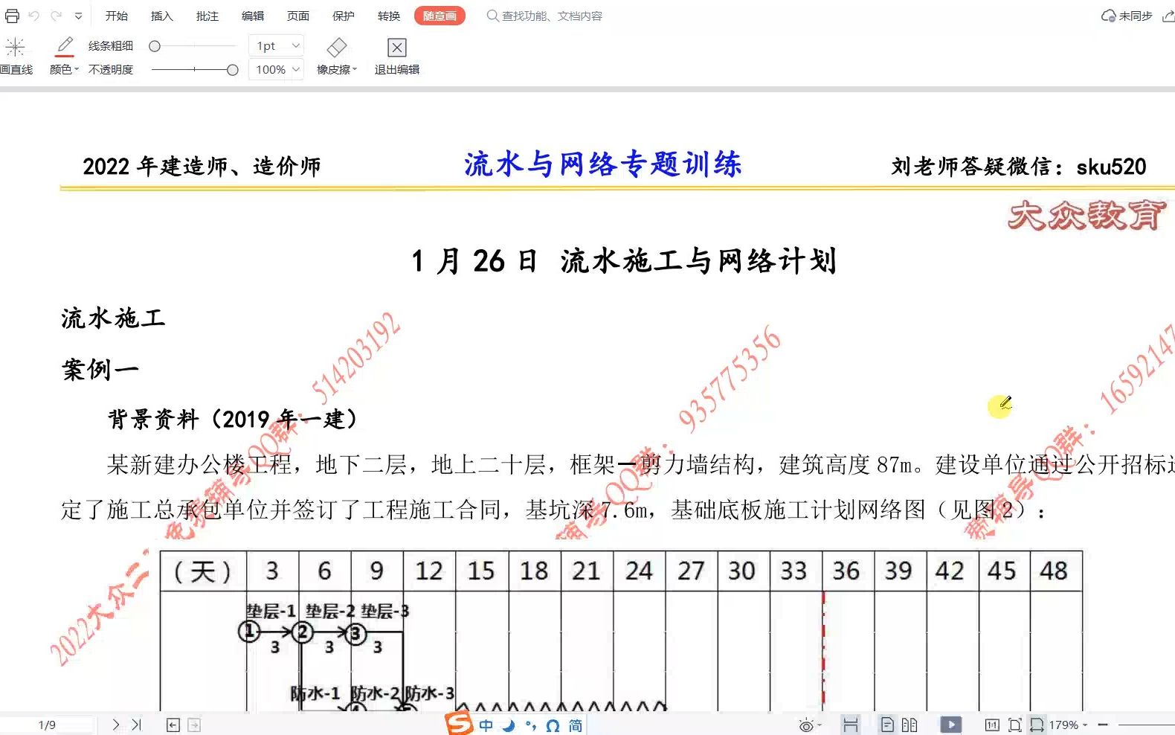The height and width of the screenshot is (735, 1175).
Task: Click the share icon next to 未同步
Action: pos(1168,16)
